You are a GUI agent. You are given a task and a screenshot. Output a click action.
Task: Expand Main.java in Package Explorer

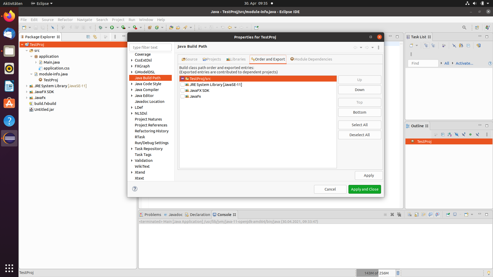click(36, 62)
